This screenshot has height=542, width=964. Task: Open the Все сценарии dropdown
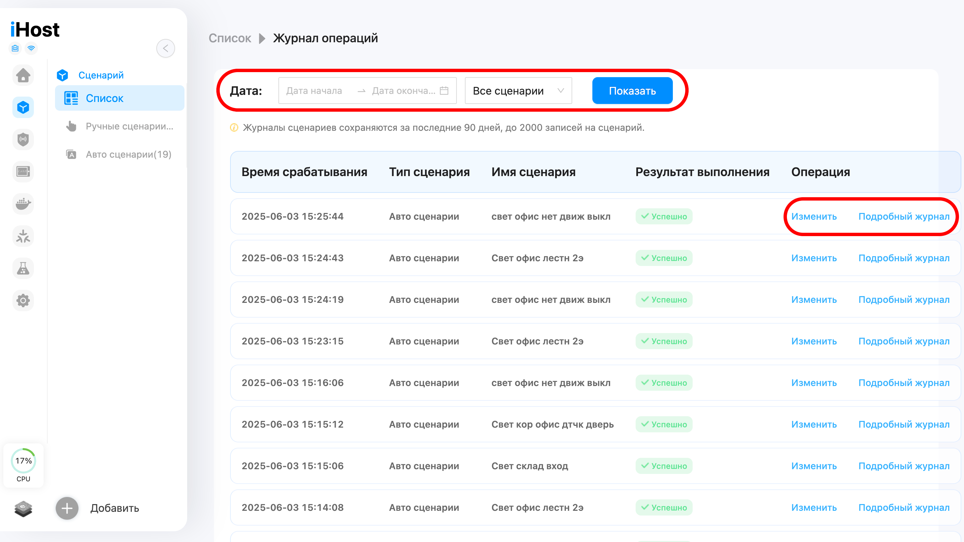pyautogui.click(x=518, y=91)
